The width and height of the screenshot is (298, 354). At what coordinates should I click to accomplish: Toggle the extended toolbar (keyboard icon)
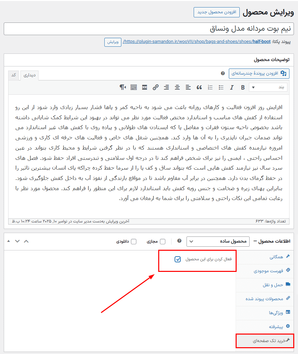134,88
